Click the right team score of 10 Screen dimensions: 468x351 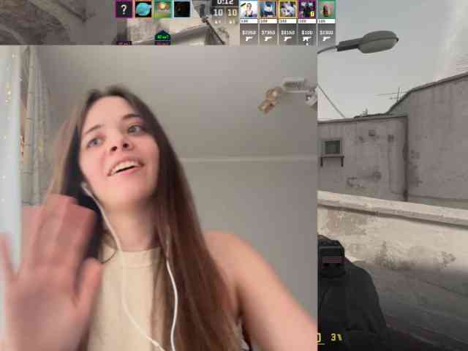pos(233,12)
